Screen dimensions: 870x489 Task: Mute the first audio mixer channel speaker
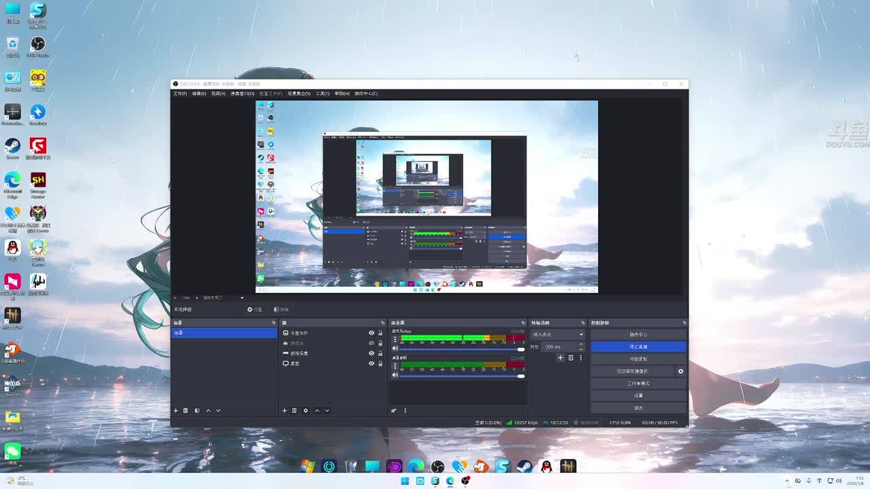[395, 348]
